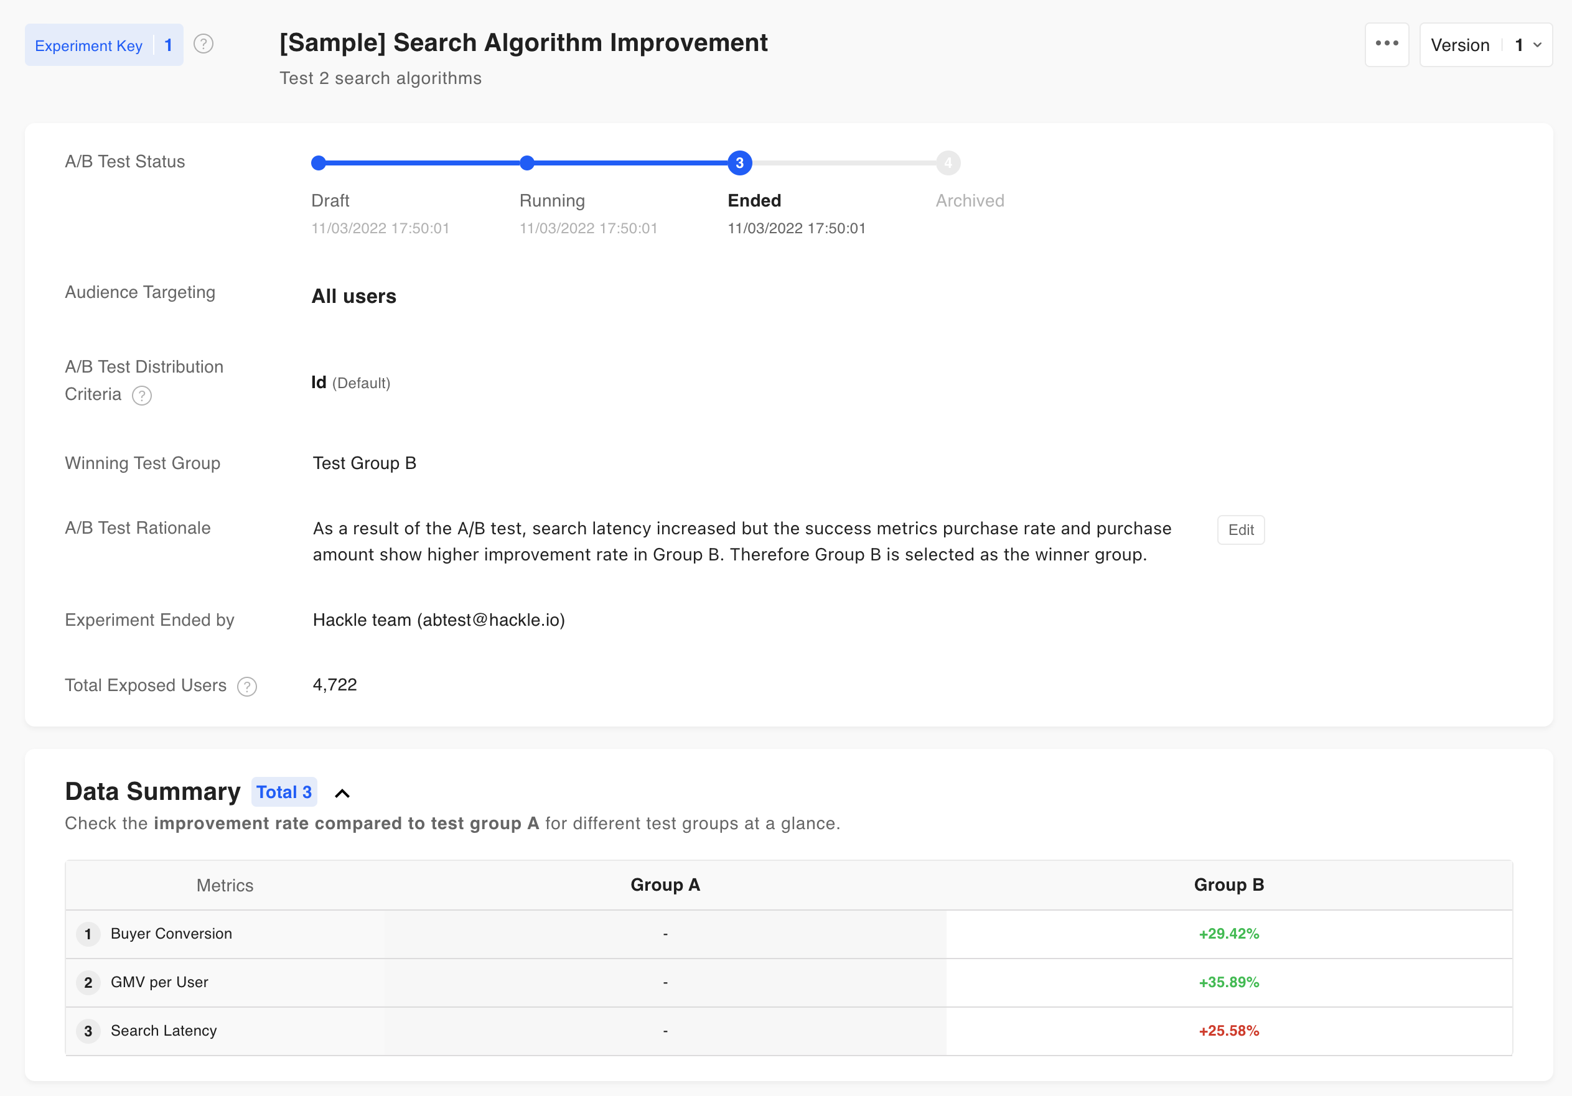The image size is (1572, 1096).
Task: Collapse the Data Summary section chevron
Action: click(x=342, y=793)
